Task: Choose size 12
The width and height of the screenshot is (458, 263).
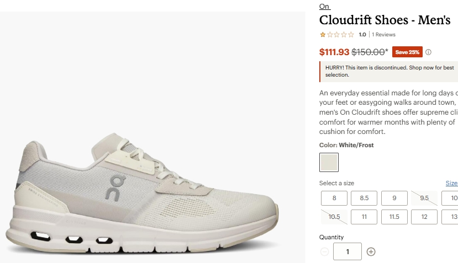Action: tap(424, 217)
